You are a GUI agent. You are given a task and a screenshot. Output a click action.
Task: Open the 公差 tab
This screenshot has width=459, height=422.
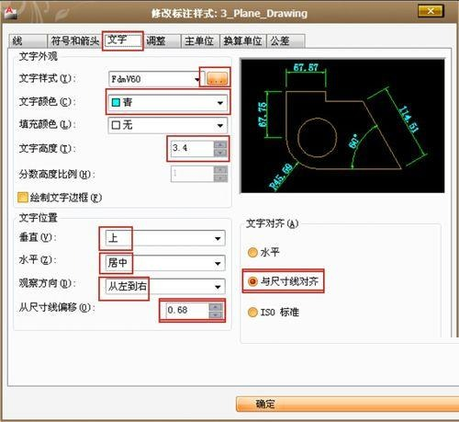(x=285, y=40)
